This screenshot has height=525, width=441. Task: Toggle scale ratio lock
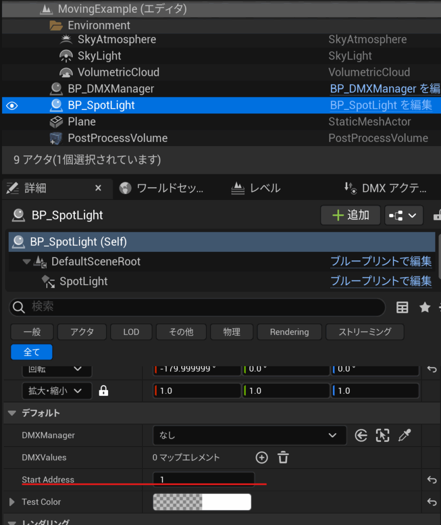click(x=103, y=391)
